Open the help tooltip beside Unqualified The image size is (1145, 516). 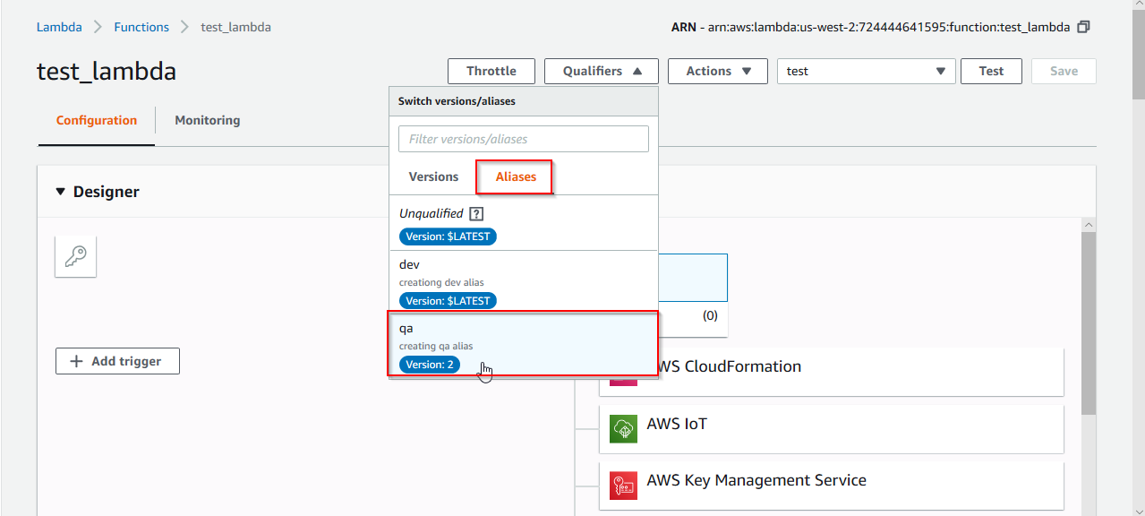tap(476, 213)
